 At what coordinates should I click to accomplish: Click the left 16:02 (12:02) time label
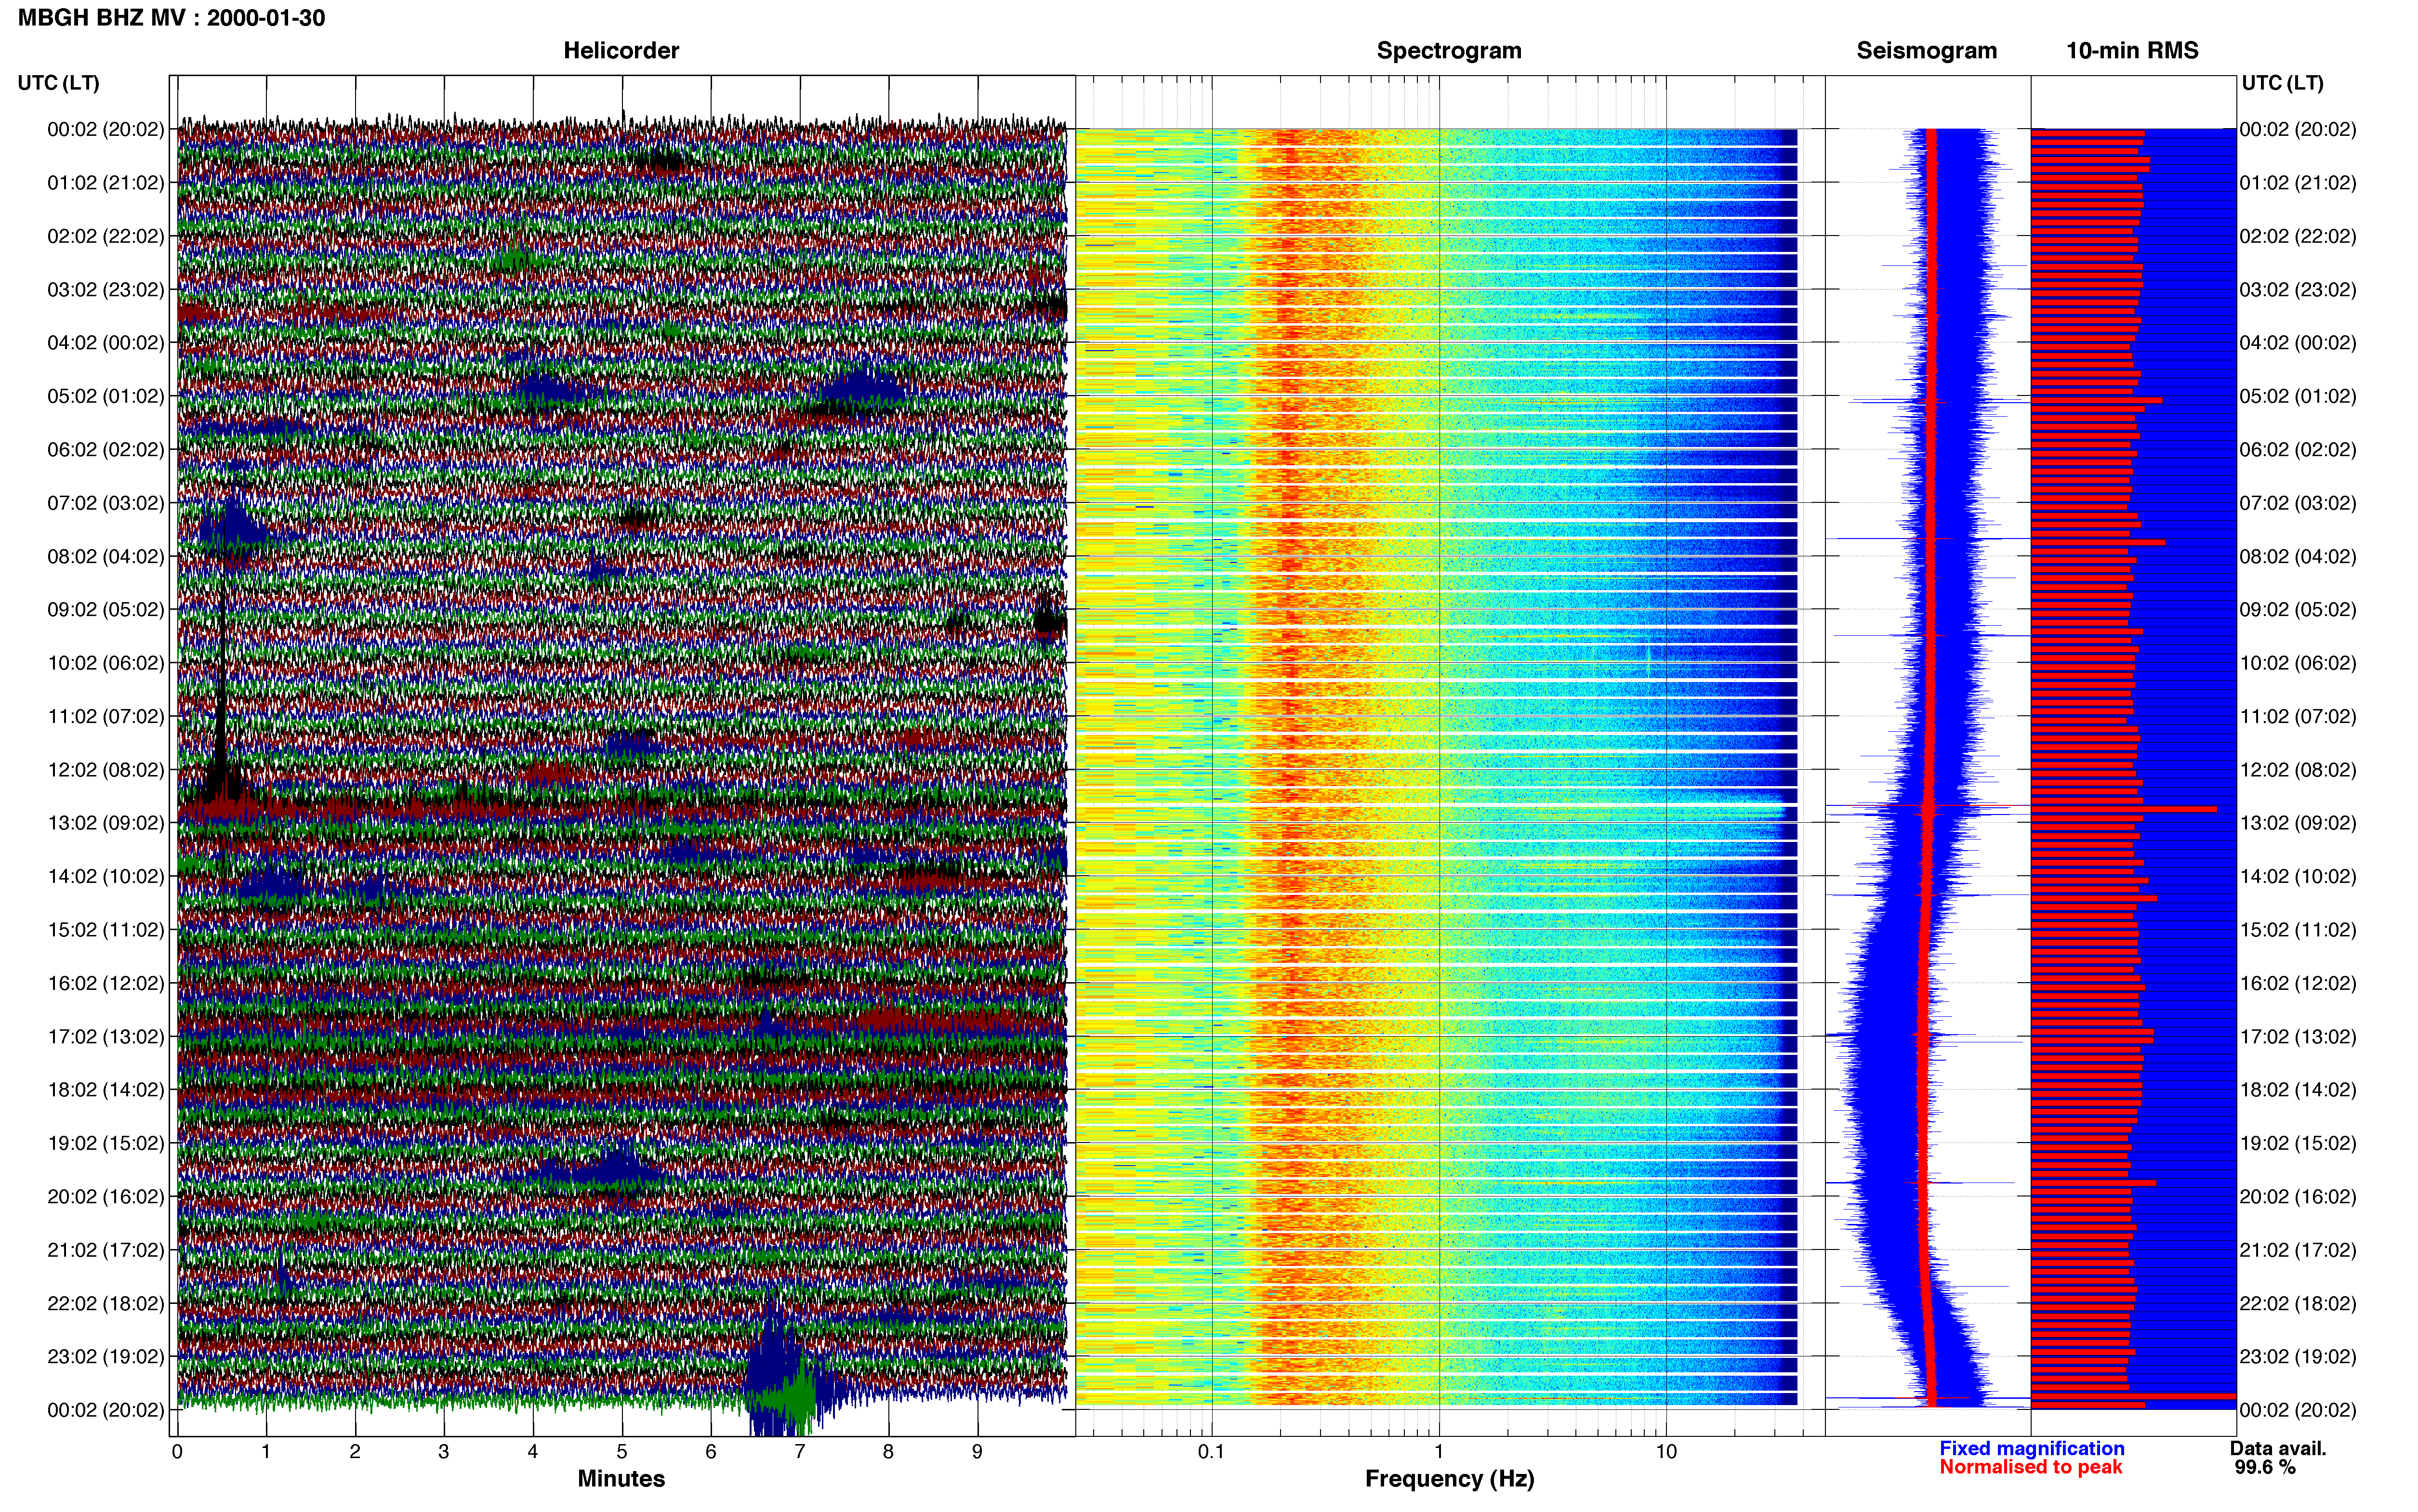click(x=105, y=983)
